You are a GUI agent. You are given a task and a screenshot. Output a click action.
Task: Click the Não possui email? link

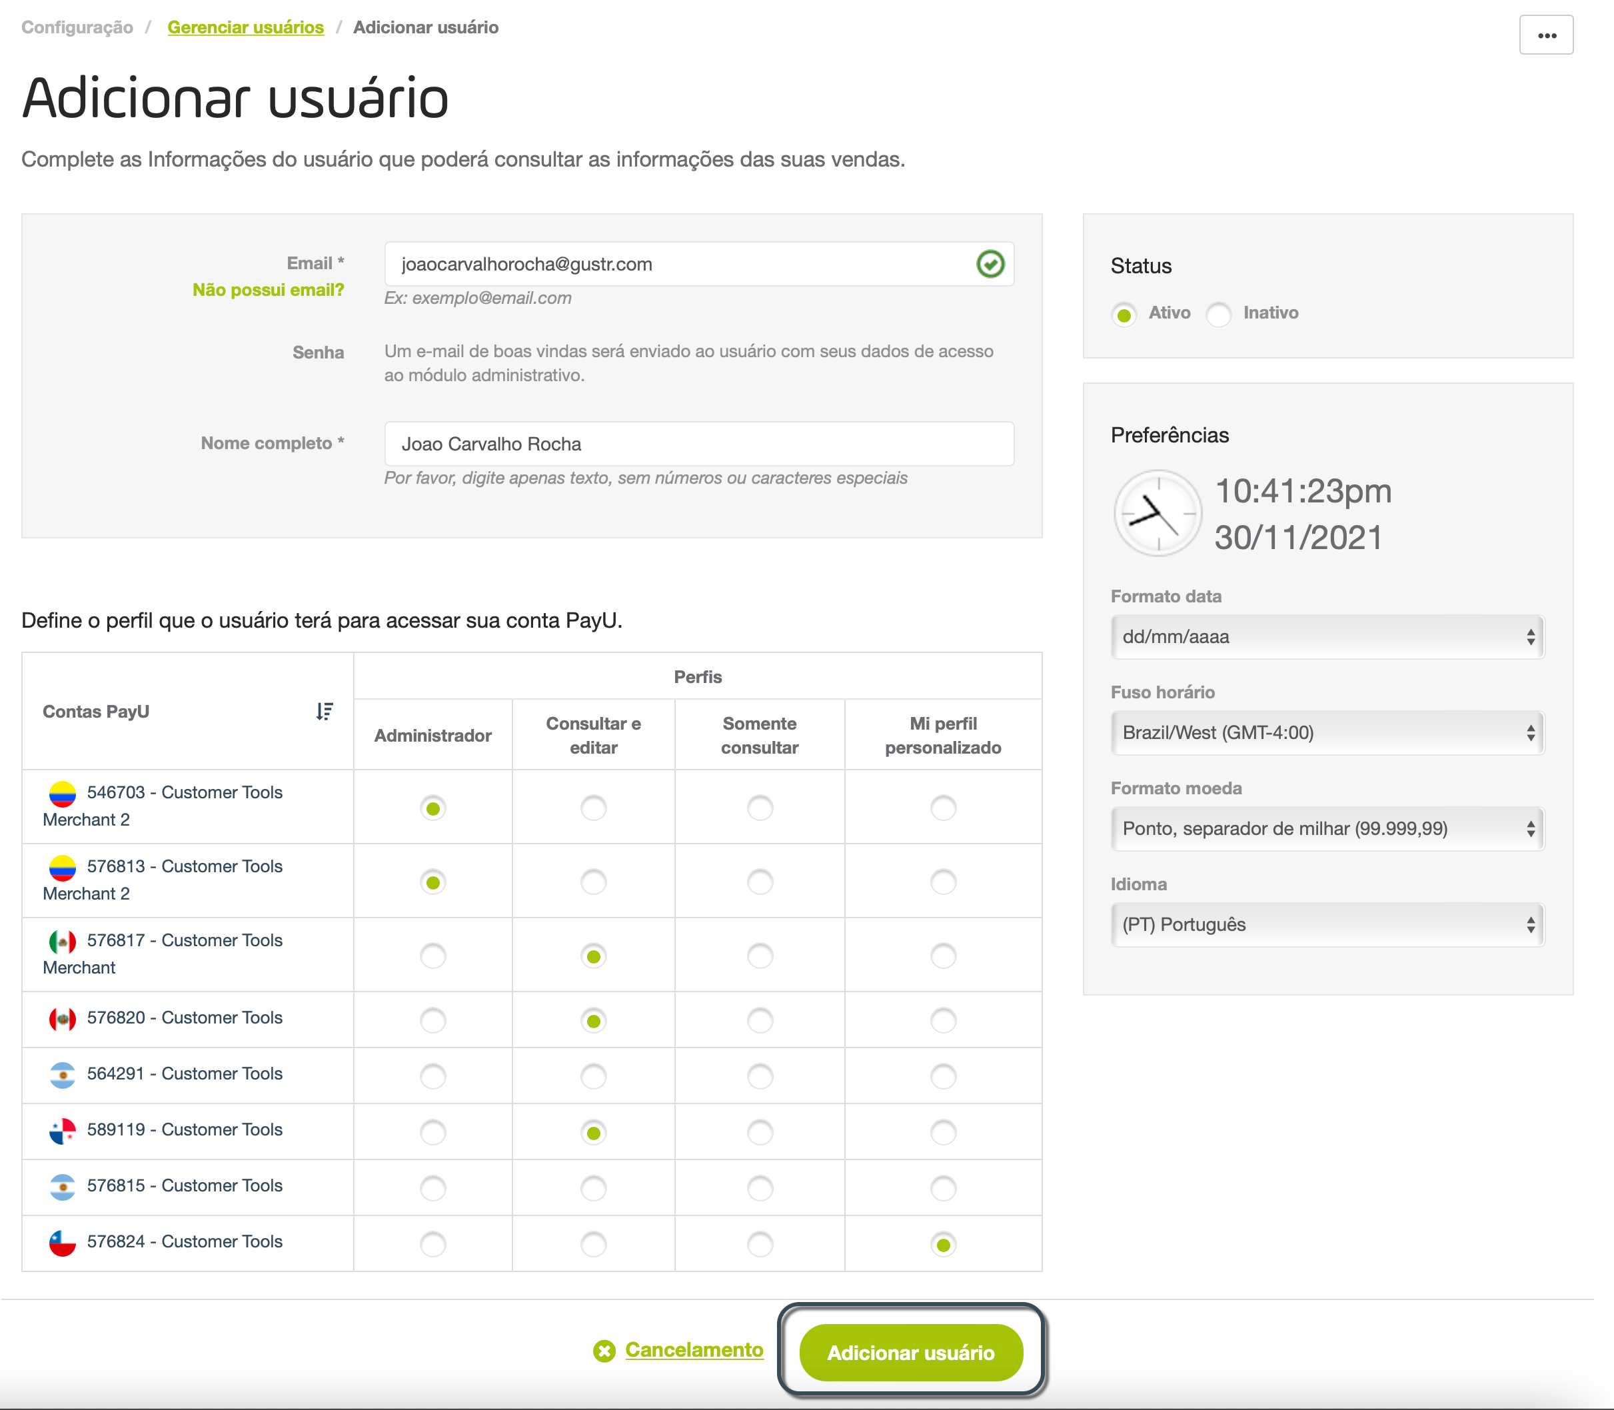pos(269,291)
